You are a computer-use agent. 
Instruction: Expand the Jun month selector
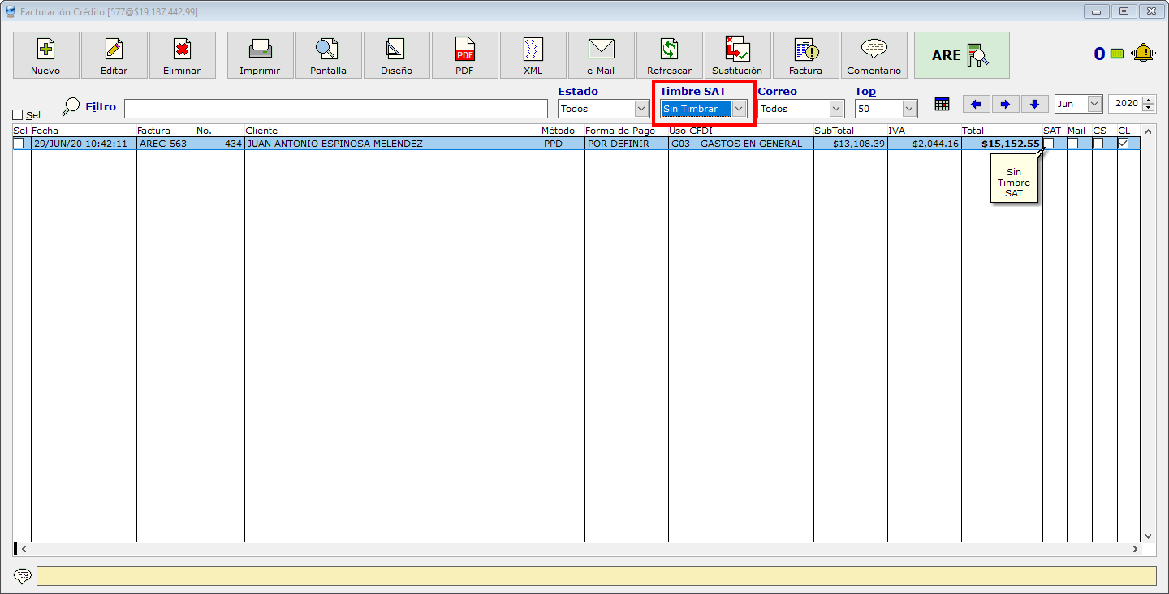1094,104
